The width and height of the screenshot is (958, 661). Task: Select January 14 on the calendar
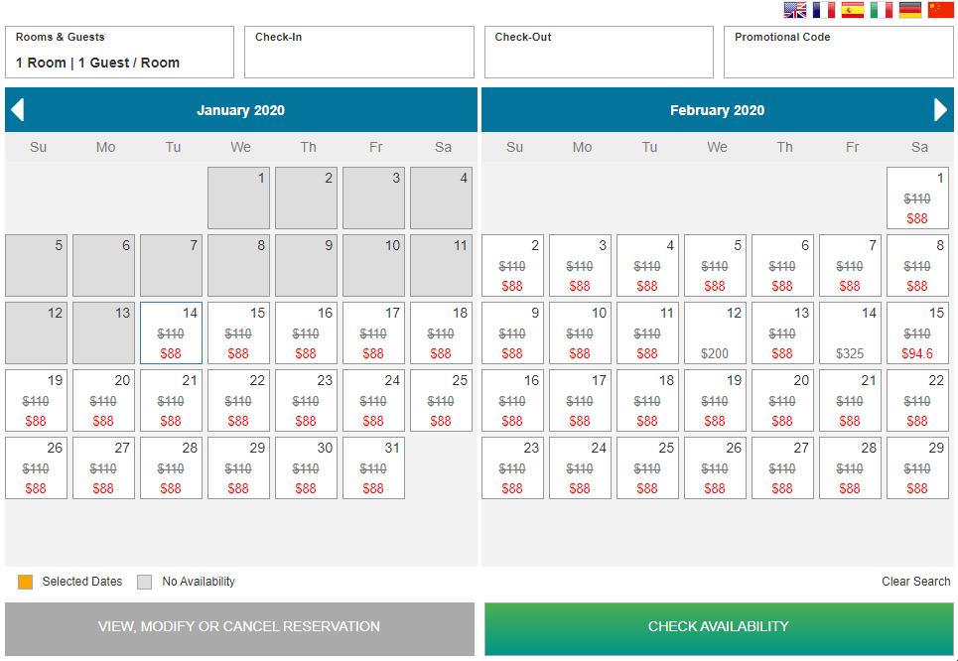coord(171,333)
